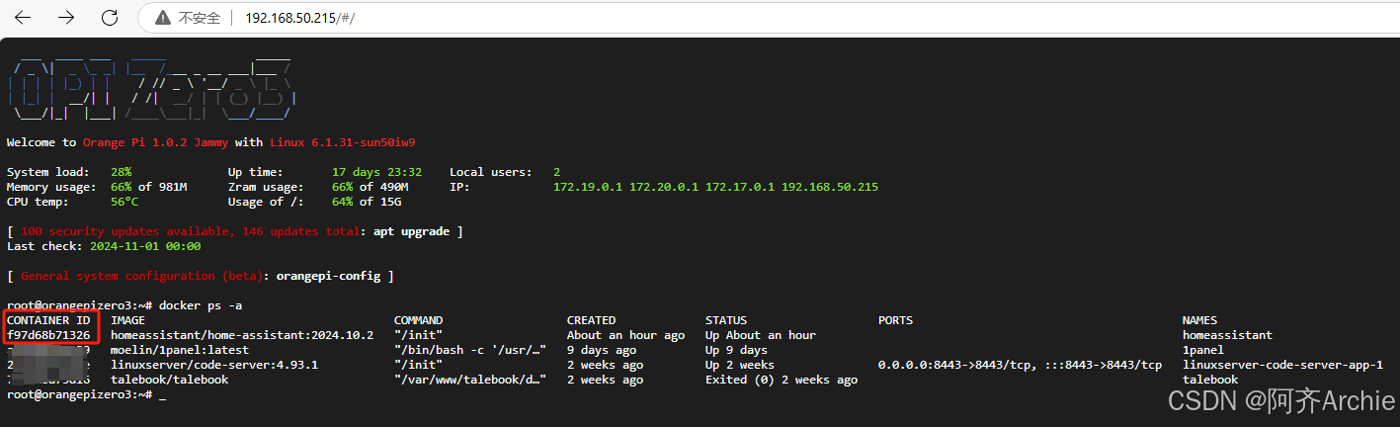This screenshot has height=427, width=1400.
Task: Click the Last check date 2024-11-01 00:00
Action: point(145,246)
